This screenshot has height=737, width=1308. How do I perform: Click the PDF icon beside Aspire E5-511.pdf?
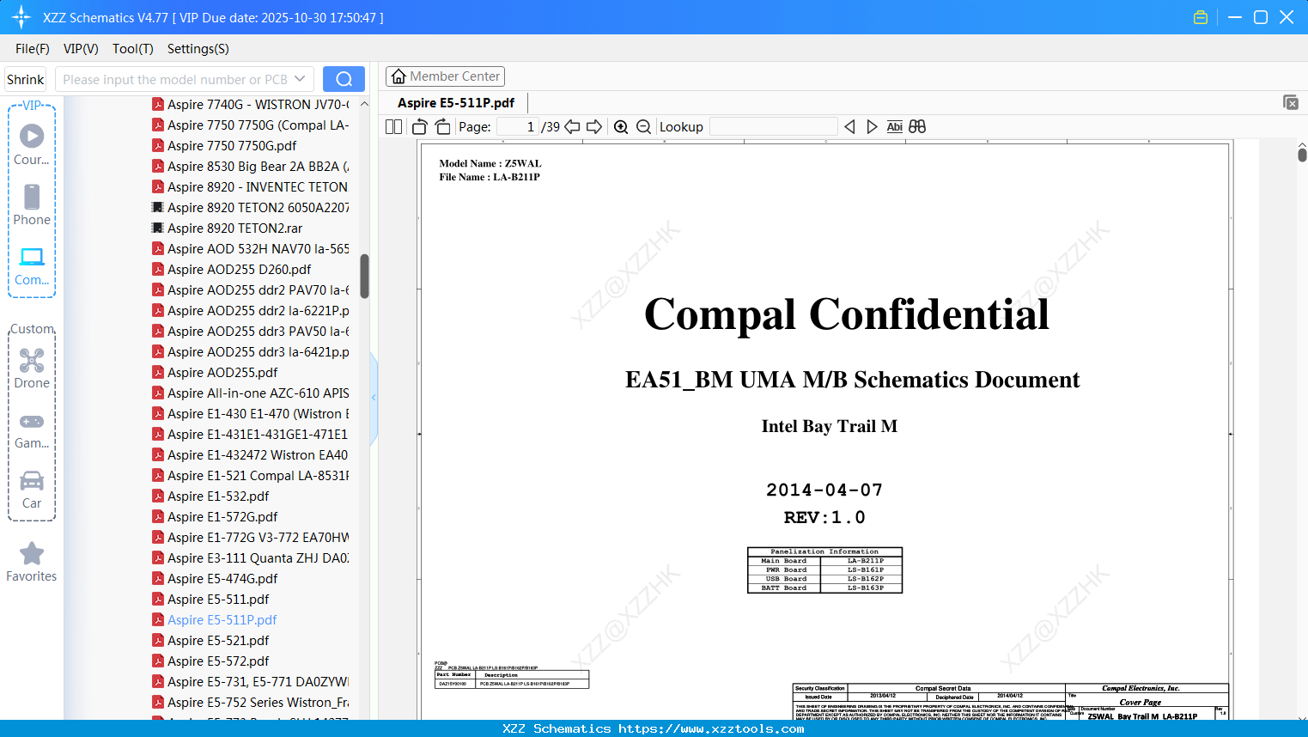[158, 599]
